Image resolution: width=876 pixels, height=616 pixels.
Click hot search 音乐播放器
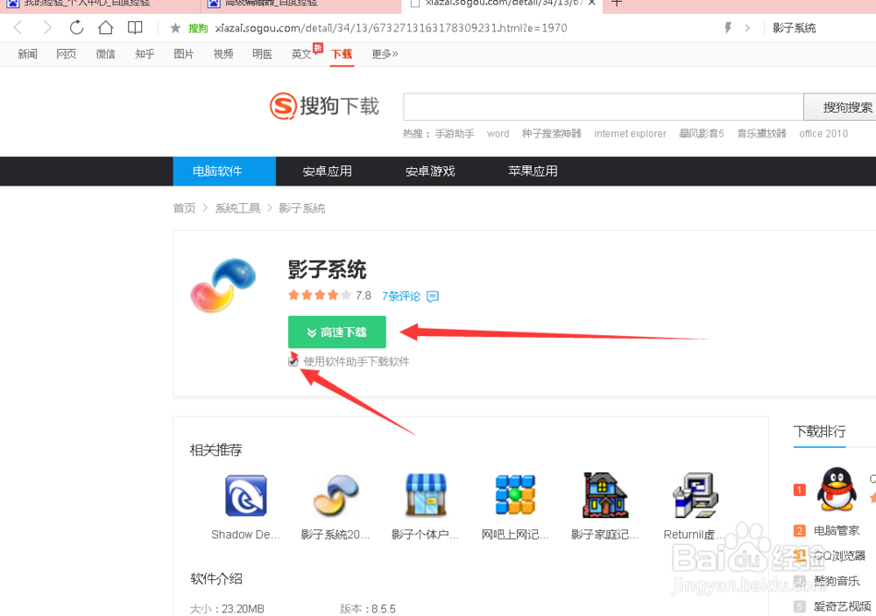click(761, 133)
